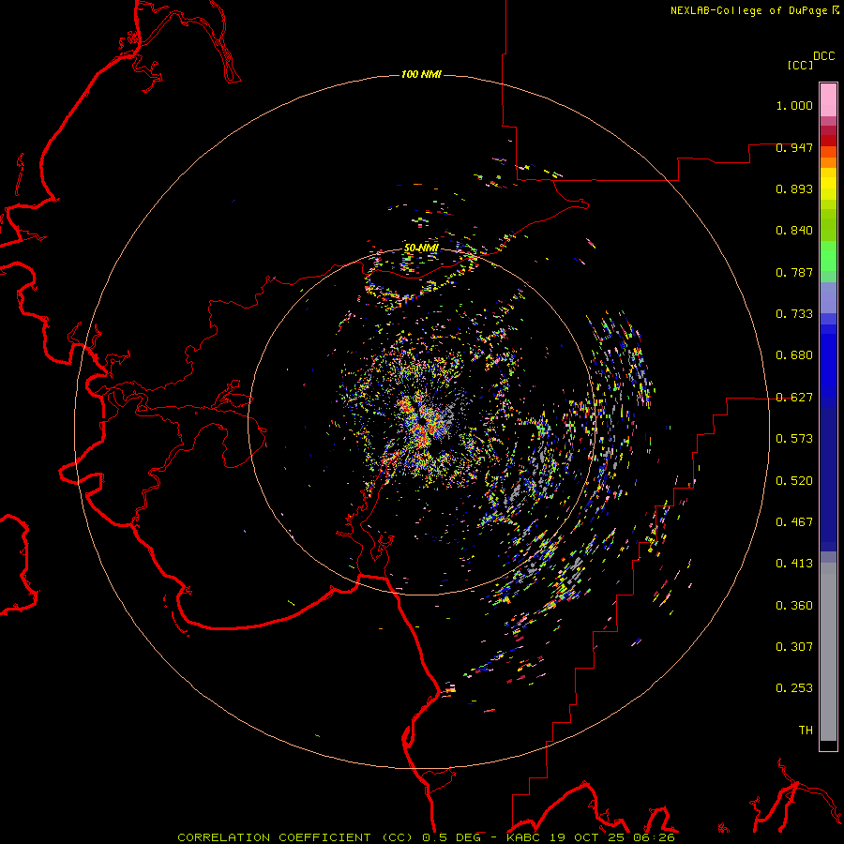Click the NEXLAB-College of DuPage label
Image resolution: width=844 pixels, height=844 pixels.
pyautogui.click(x=748, y=10)
